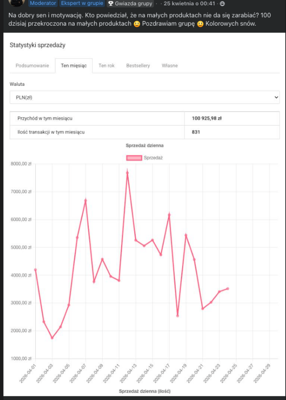The width and height of the screenshot is (286, 400).
Task: Click the Przychód w tym miesiącu label
Action: point(45,119)
